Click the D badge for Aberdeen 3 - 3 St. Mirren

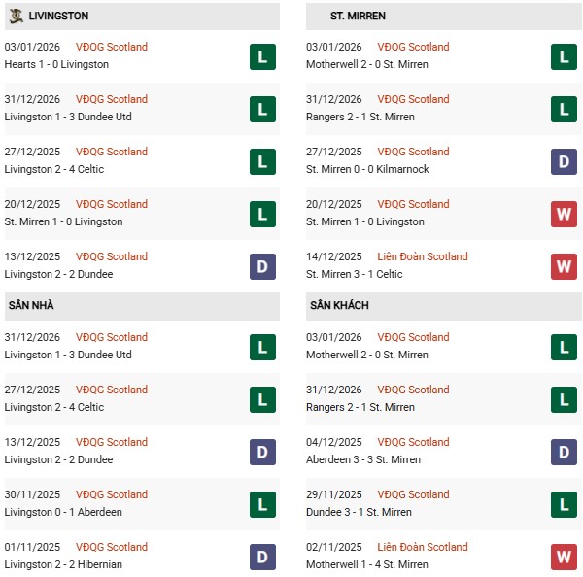tap(564, 452)
